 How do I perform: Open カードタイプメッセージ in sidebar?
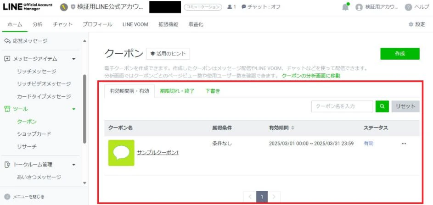click(44, 96)
